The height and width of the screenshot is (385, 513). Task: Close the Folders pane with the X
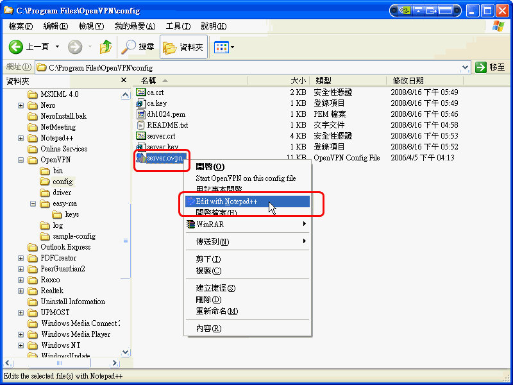(124, 80)
